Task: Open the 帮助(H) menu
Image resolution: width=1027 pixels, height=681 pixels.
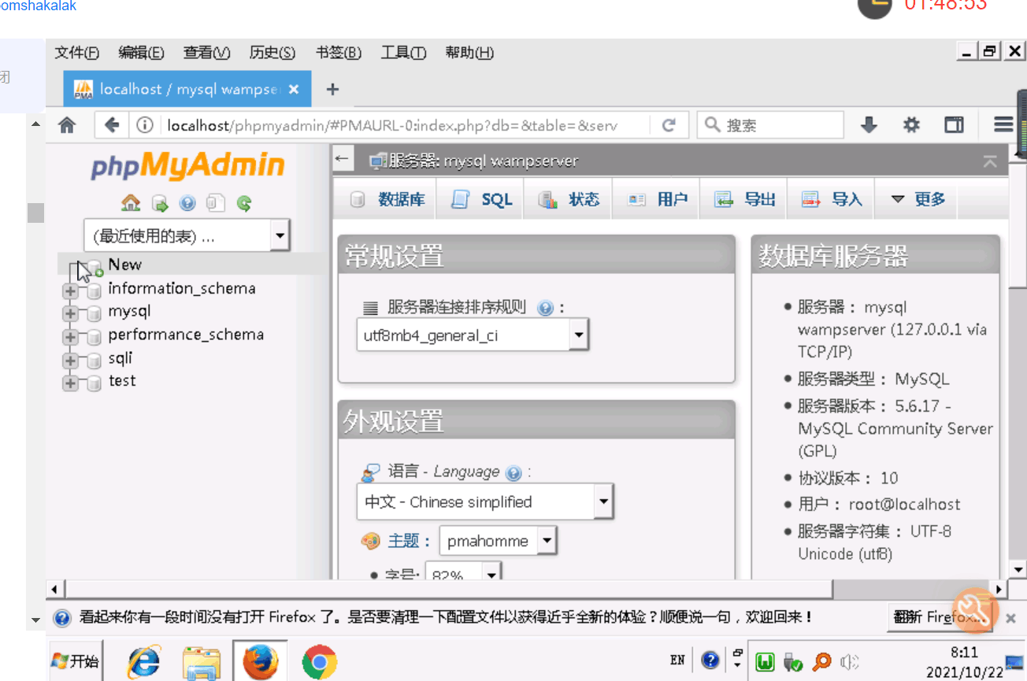Action: [469, 53]
